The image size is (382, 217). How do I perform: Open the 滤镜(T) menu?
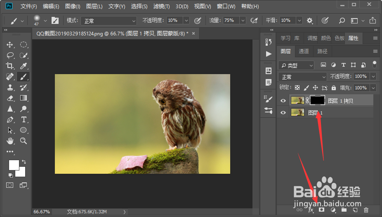pos(162,6)
